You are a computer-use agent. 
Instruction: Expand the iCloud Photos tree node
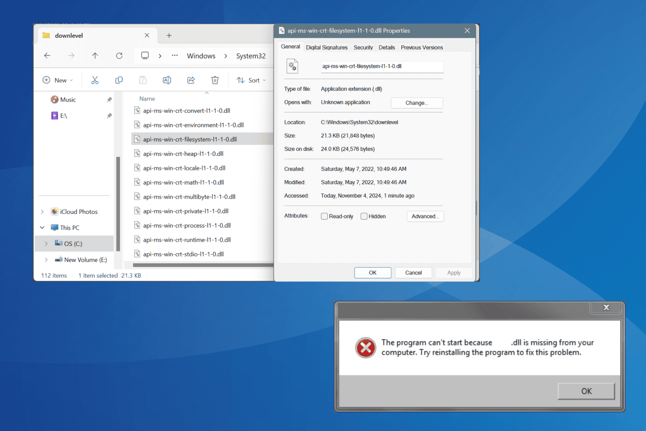(x=42, y=212)
